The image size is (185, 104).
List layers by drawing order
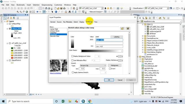5,18
